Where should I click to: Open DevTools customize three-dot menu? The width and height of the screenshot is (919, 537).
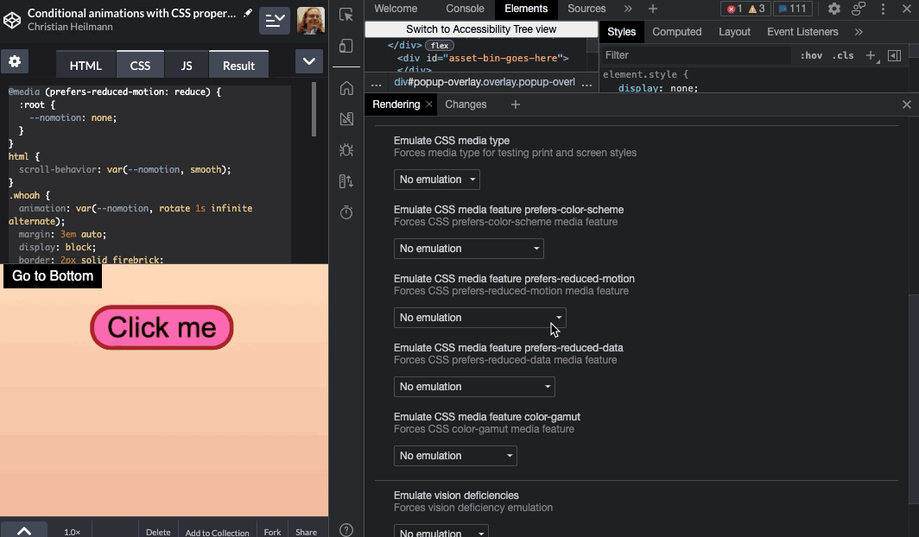883,9
